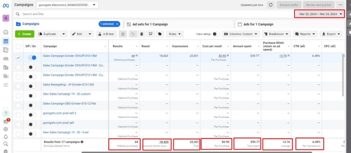This screenshot has width=351, height=153.
Task: Click the Discard drafts button
Action: point(289,5)
